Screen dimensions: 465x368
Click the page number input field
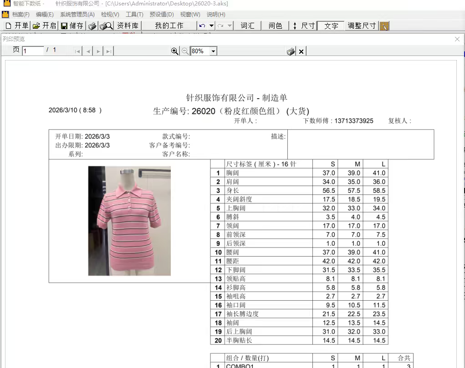33,51
